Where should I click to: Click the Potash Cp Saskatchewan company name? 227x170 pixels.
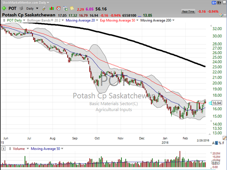click(x=29, y=15)
